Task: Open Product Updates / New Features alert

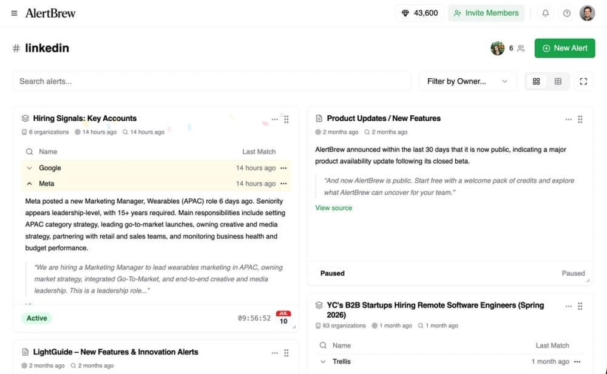Action: [x=384, y=118]
